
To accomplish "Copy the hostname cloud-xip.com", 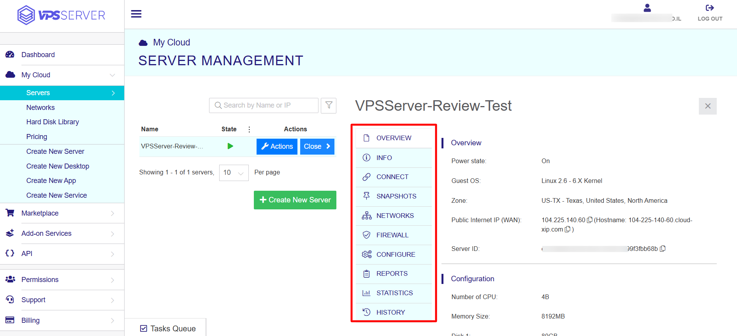I will pyautogui.click(x=568, y=229).
